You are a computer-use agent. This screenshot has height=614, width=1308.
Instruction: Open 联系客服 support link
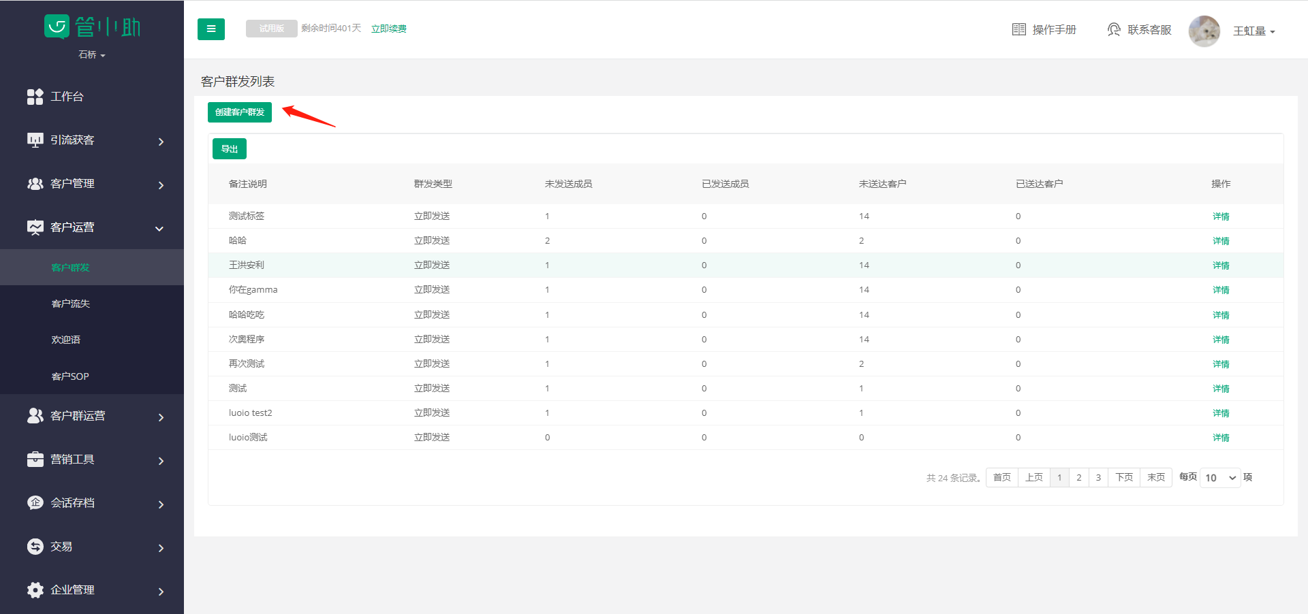1149,29
